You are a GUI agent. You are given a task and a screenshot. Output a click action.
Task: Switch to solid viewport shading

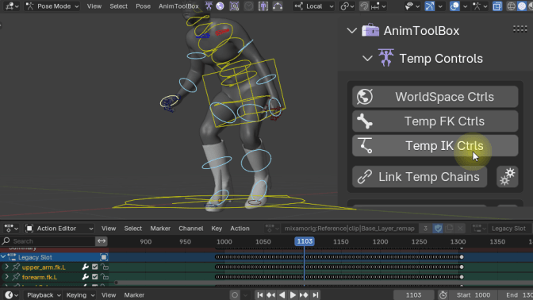pyautogui.click(x=522, y=6)
